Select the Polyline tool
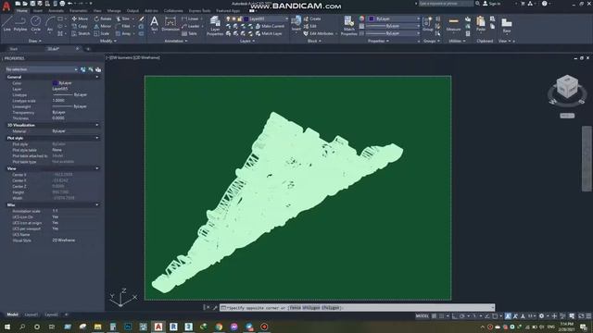 pos(20,23)
